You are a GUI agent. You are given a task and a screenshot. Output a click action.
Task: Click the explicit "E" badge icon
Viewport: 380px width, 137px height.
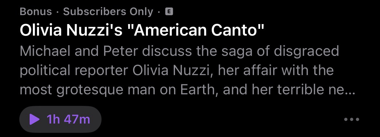pyautogui.click(x=169, y=12)
